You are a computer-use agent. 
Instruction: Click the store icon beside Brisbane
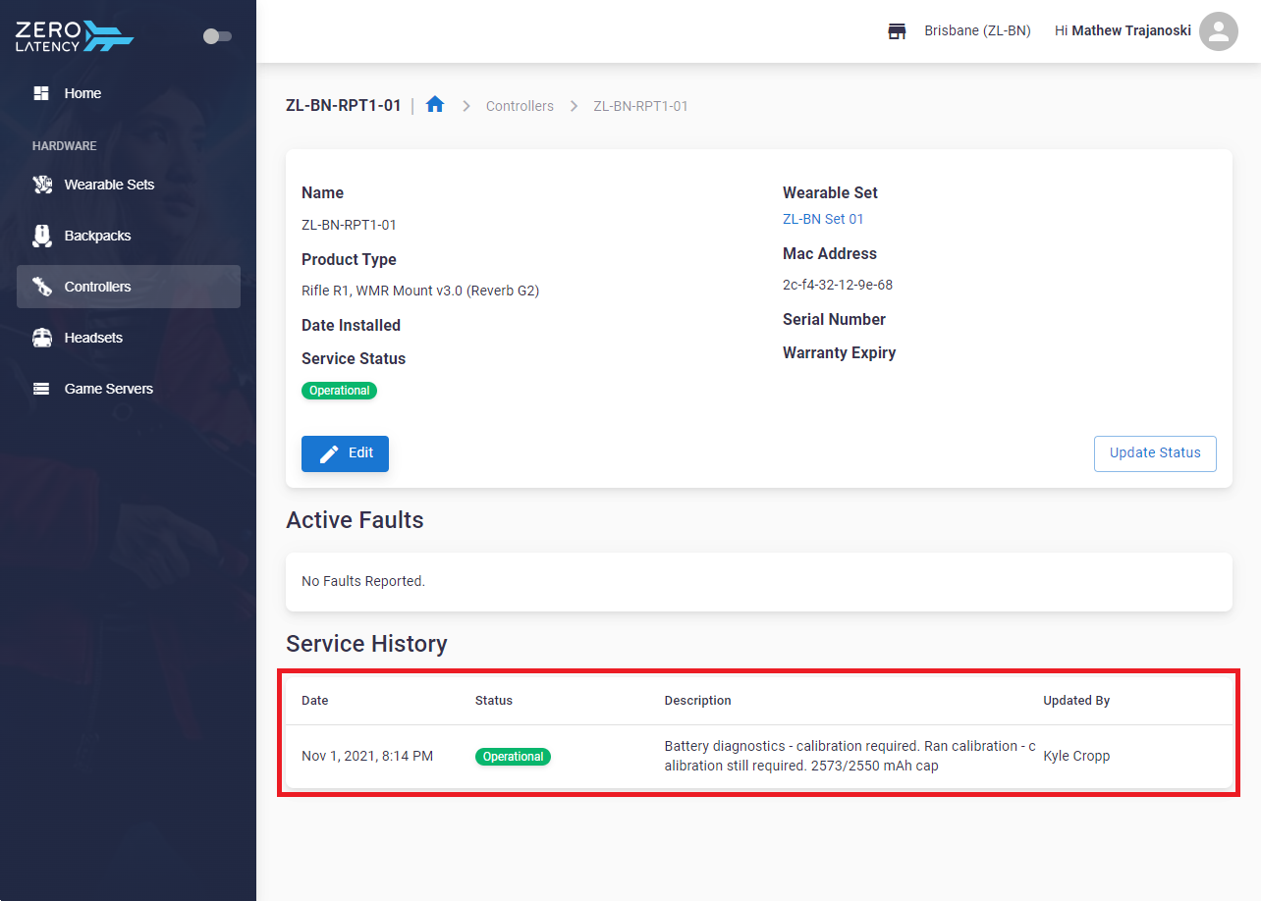coord(897,31)
